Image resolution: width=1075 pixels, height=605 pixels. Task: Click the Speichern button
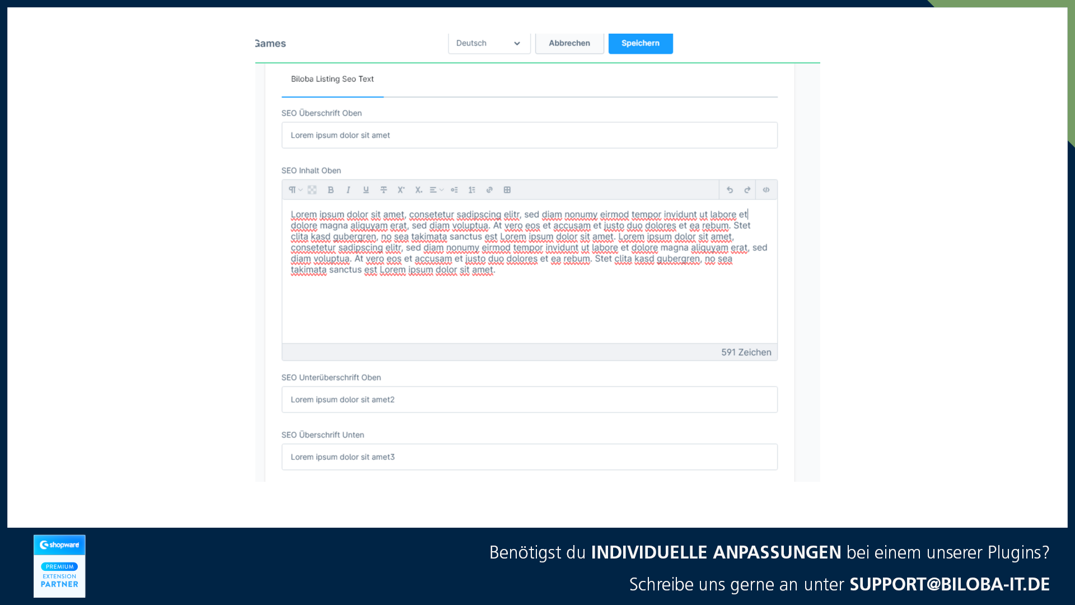click(x=641, y=43)
